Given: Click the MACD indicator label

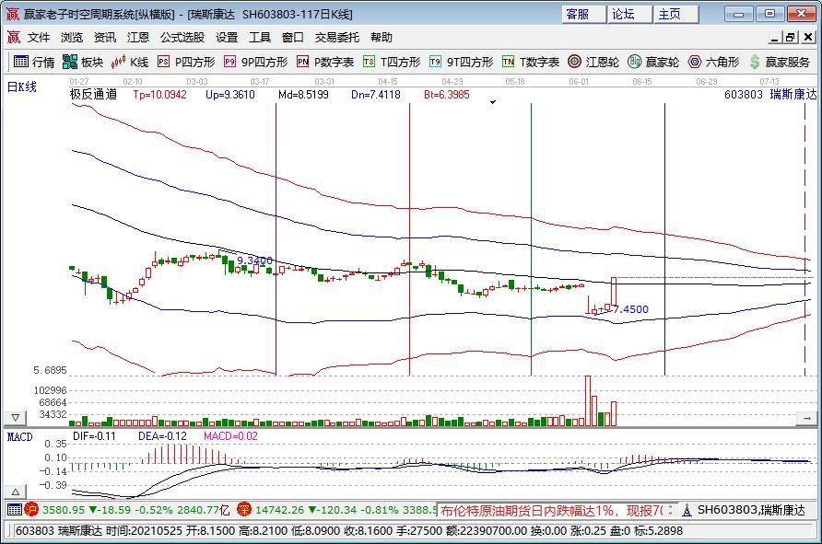Looking at the screenshot, I should [x=20, y=436].
